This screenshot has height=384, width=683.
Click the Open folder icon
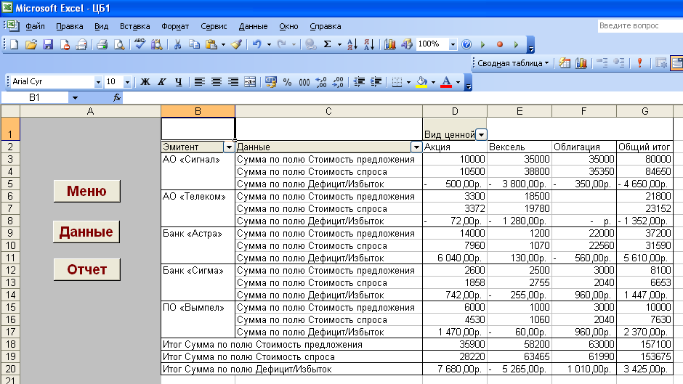(x=31, y=44)
